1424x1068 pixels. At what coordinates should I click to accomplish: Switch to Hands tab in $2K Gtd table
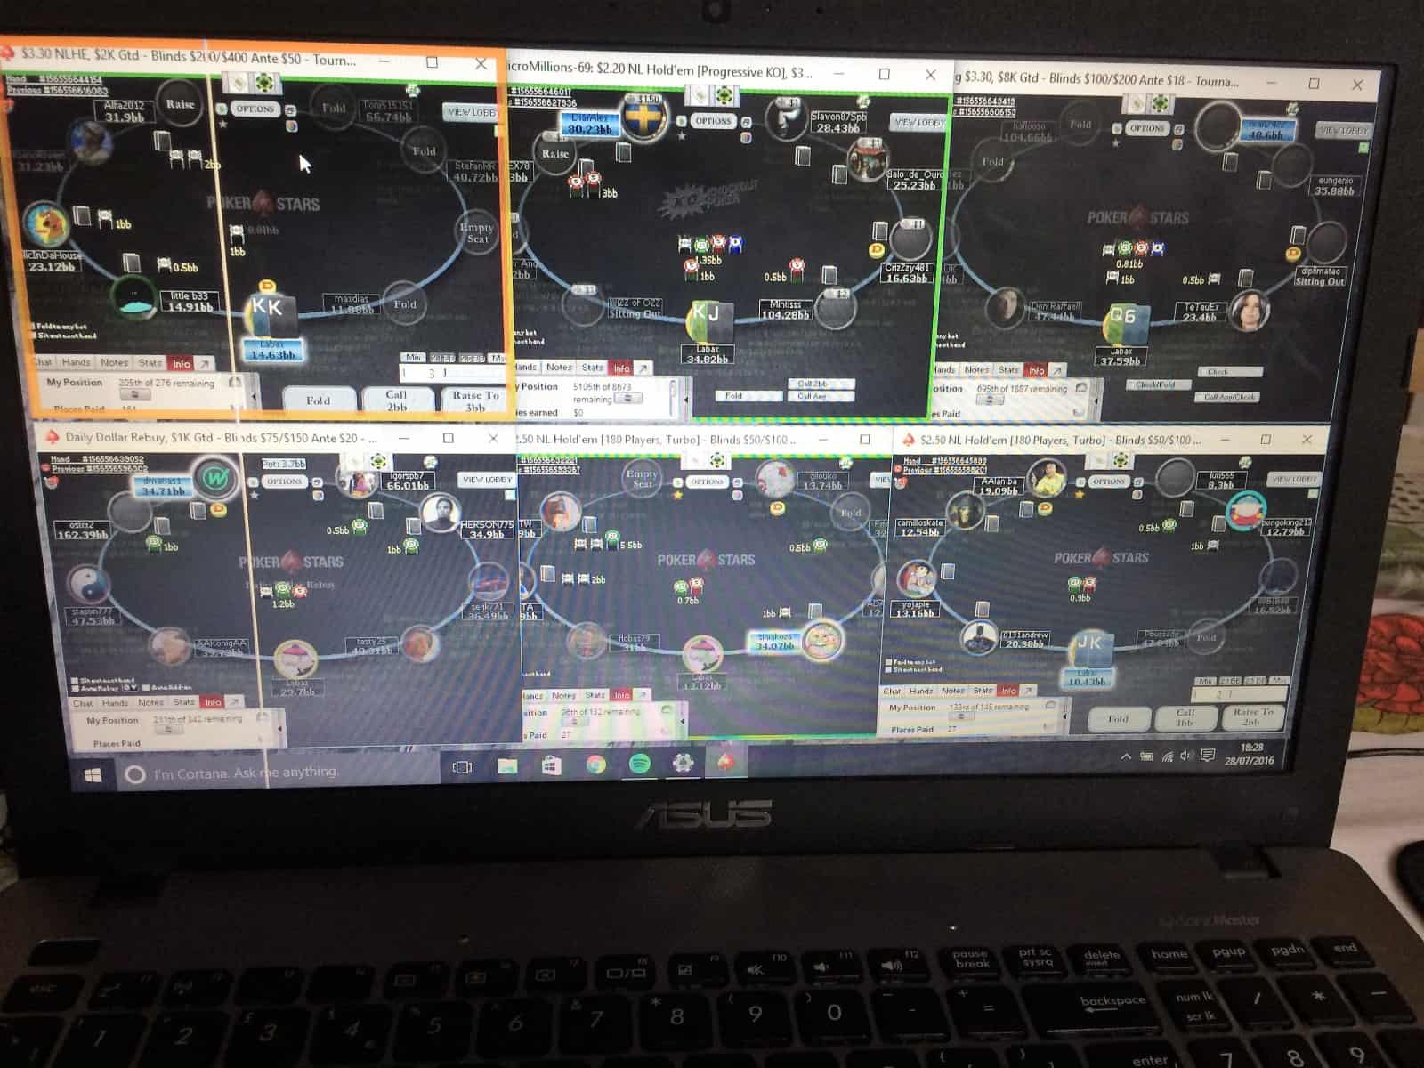(76, 362)
